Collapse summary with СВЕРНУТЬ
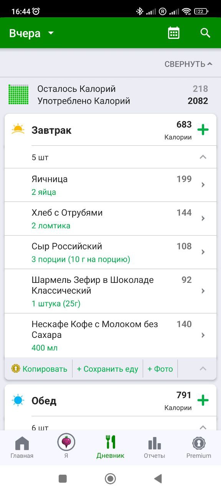The image size is (221, 492). tap(188, 64)
